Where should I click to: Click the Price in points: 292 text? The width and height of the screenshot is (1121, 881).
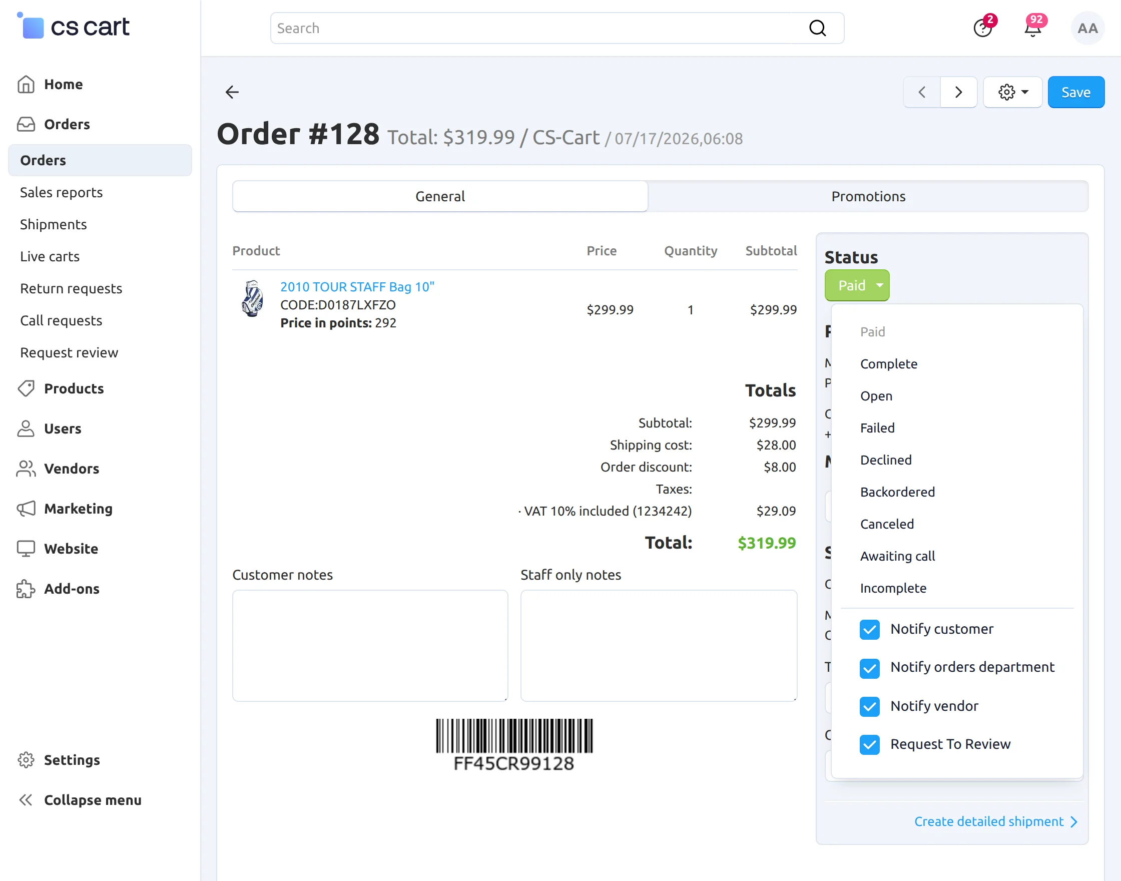coord(338,323)
